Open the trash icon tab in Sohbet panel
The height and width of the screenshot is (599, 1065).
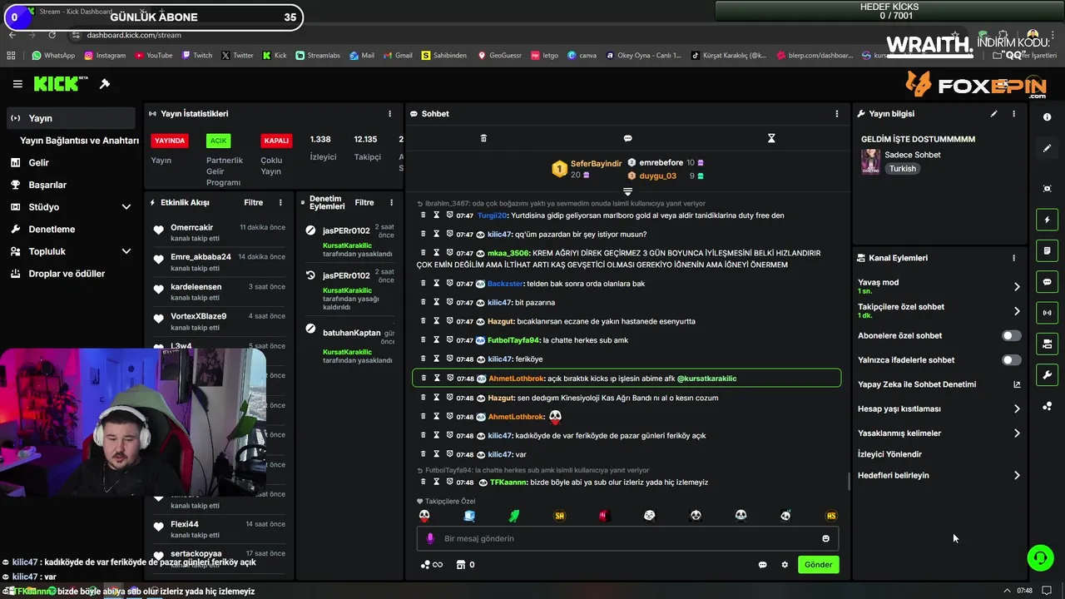tap(483, 138)
